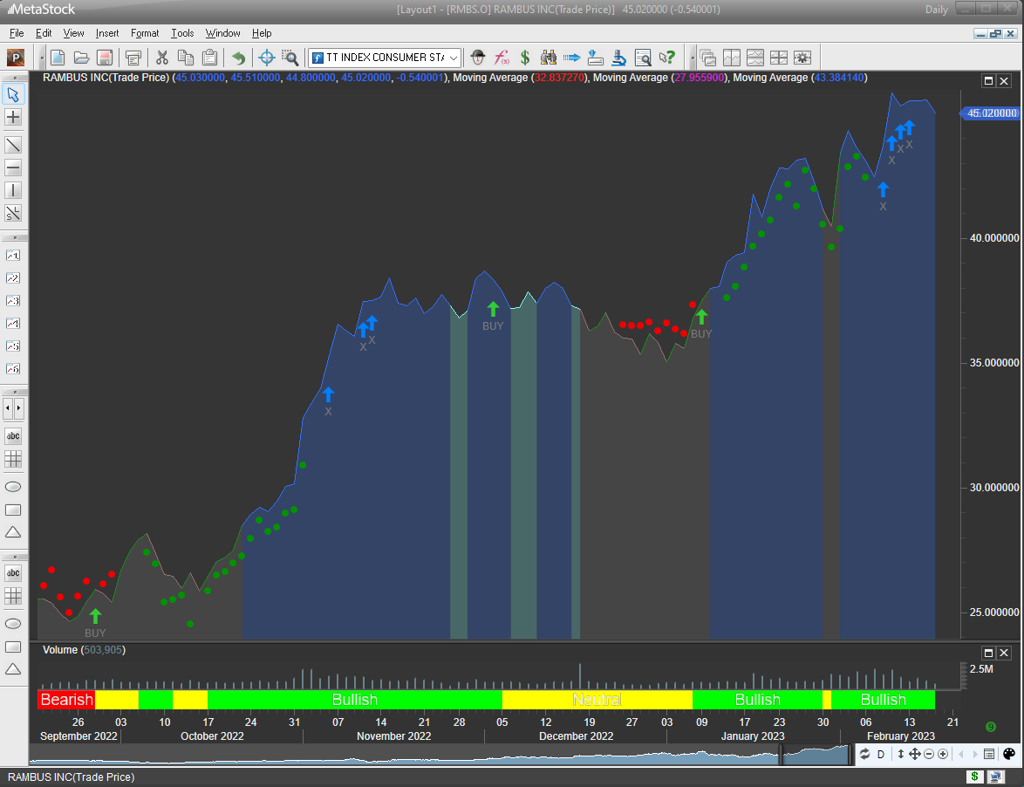Click the microscope toolbar icon
This screenshot has width=1024, height=787.
tap(619, 58)
